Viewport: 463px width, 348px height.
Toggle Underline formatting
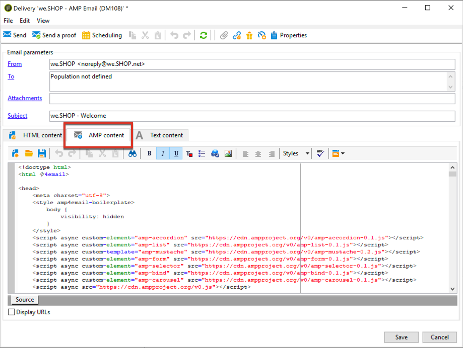click(x=176, y=153)
